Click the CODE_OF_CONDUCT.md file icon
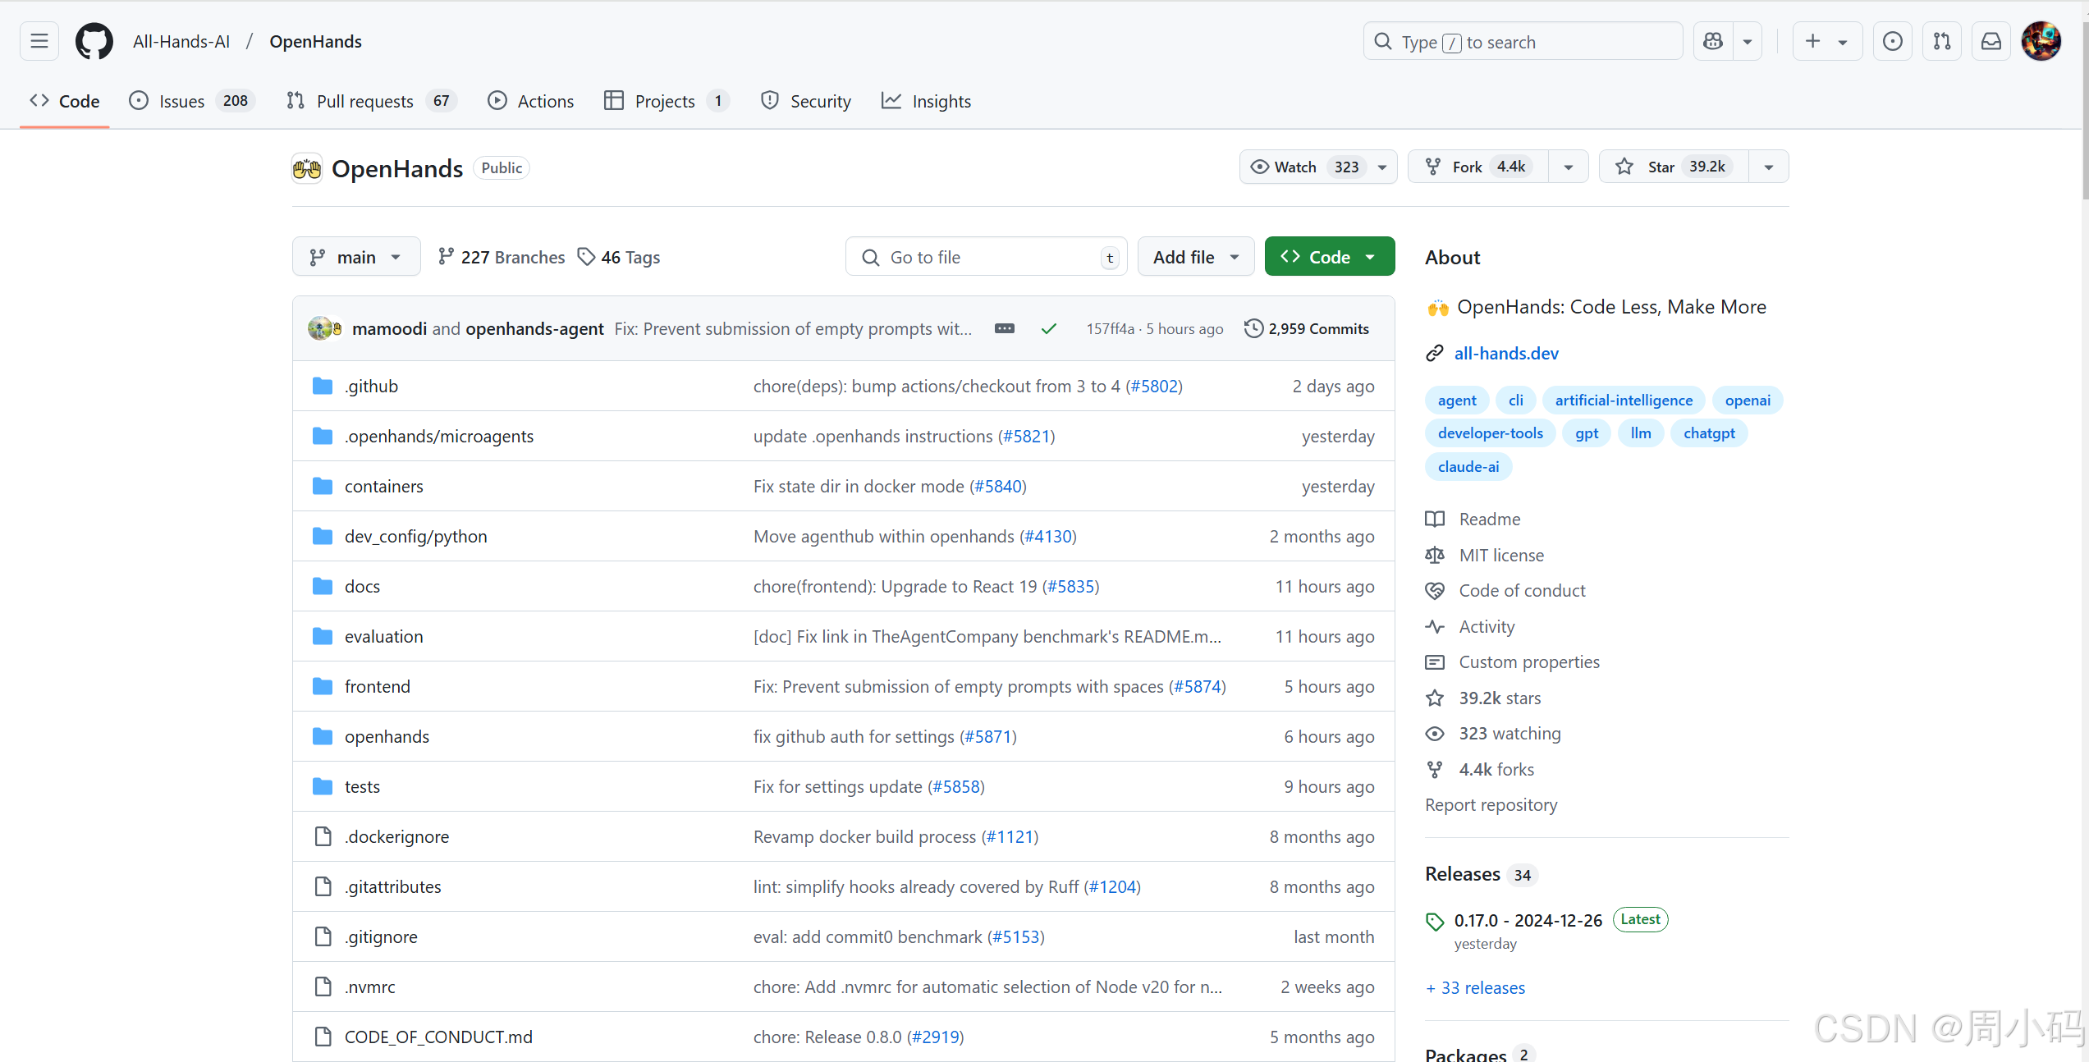2089x1062 pixels. click(x=323, y=1037)
